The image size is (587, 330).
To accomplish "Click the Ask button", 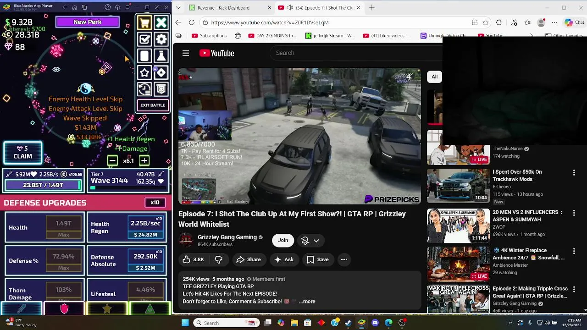I will (x=284, y=259).
